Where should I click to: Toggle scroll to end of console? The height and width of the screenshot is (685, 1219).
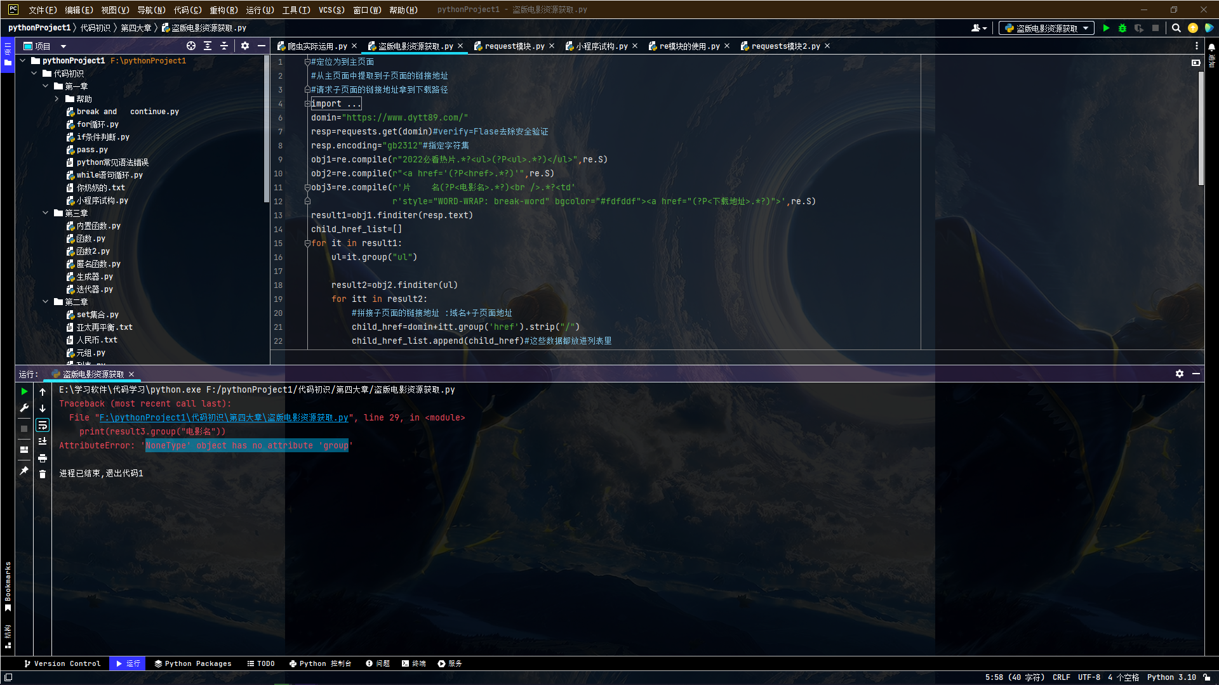click(x=43, y=441)
